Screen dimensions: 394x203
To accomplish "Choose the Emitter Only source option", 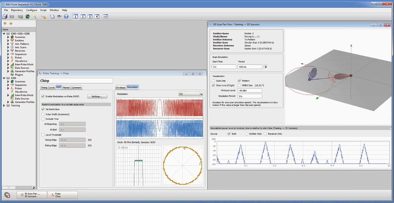I will (247, 134).
